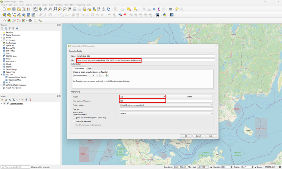Toggle OpenStreetMap layer visibility checkbox
This screenshot has width=282, height=169.
[5, 104]
